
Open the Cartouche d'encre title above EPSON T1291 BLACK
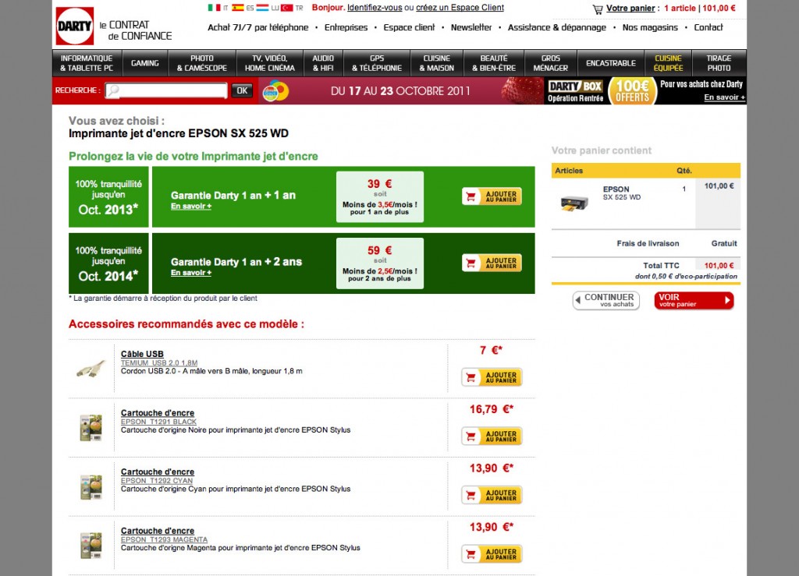coord(158,413)
